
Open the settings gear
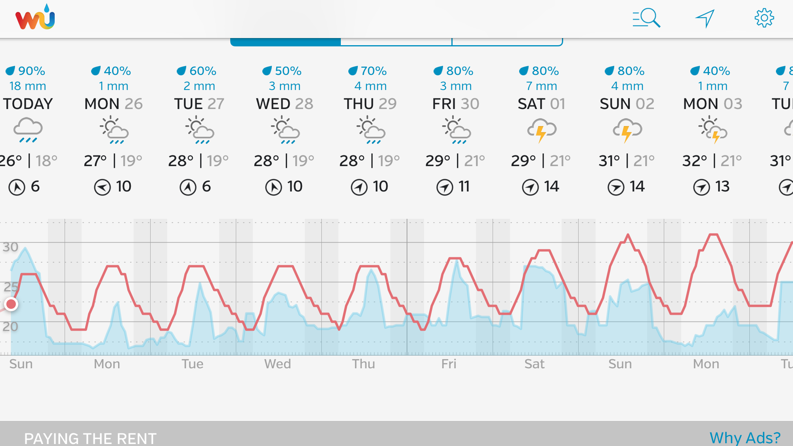[764, 18]
